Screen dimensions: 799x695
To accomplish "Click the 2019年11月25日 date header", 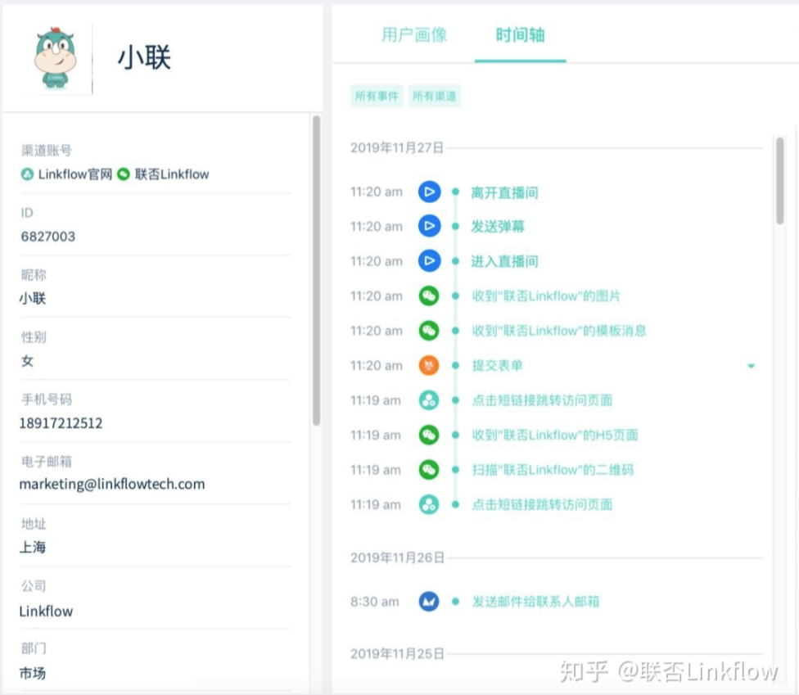I will [x=397, y=654].
